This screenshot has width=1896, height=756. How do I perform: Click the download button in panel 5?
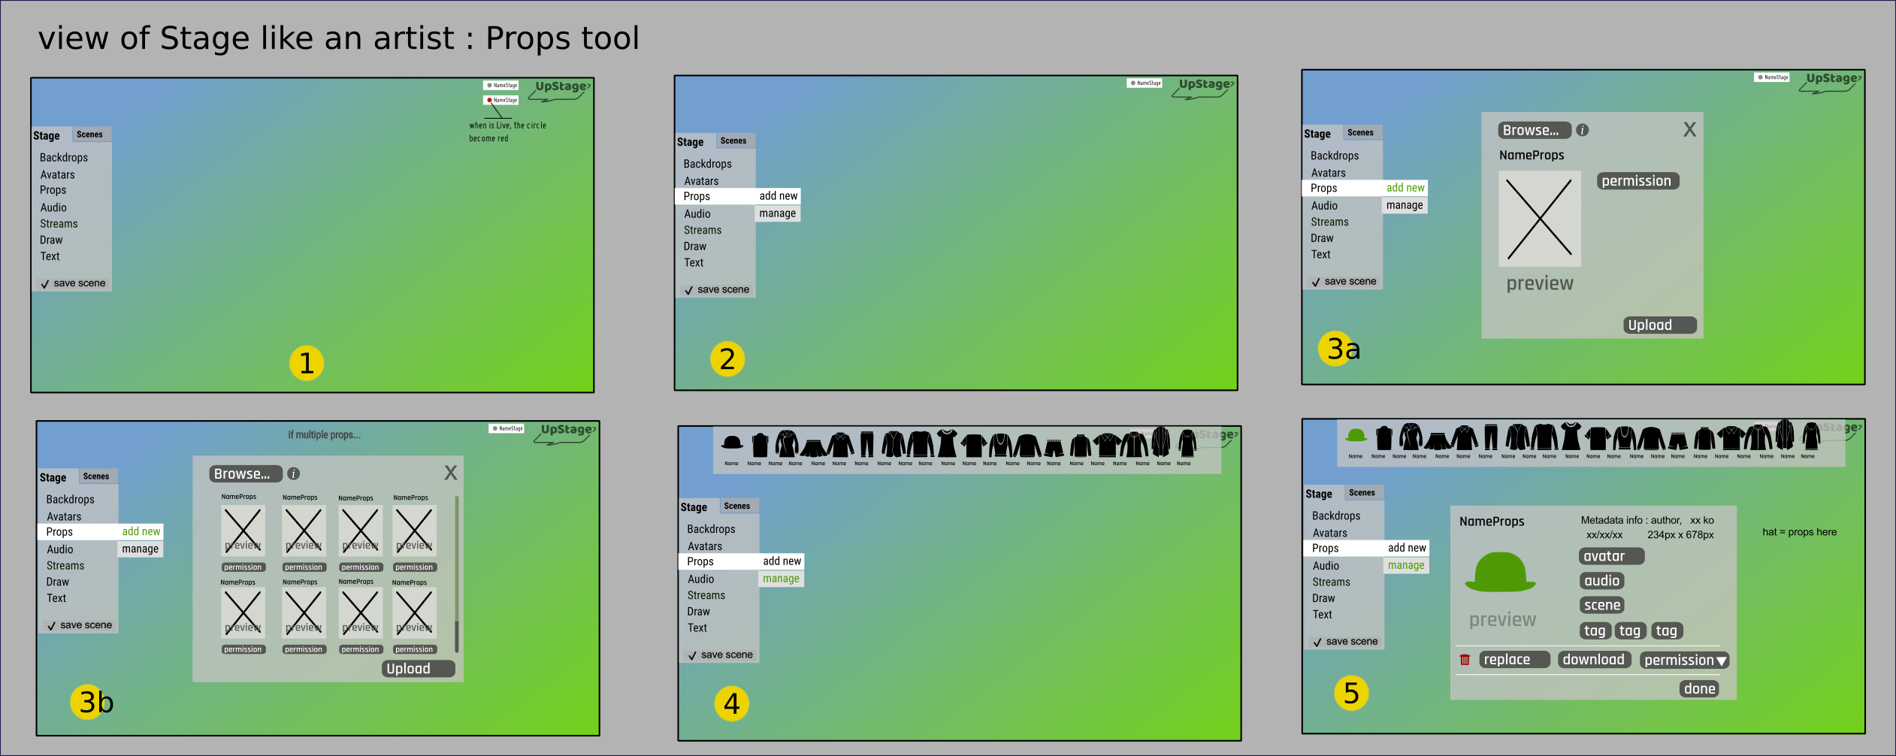[1594, 659]
